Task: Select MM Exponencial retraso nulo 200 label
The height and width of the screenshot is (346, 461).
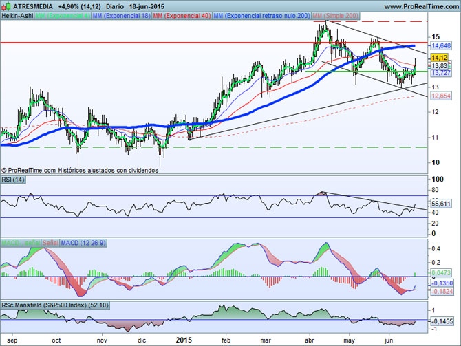Action: (261, 16)
